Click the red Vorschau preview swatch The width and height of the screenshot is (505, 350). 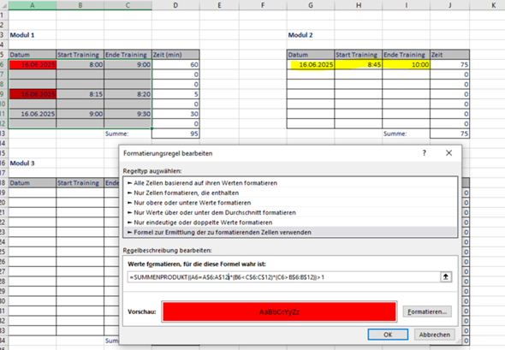pos(279,311)
